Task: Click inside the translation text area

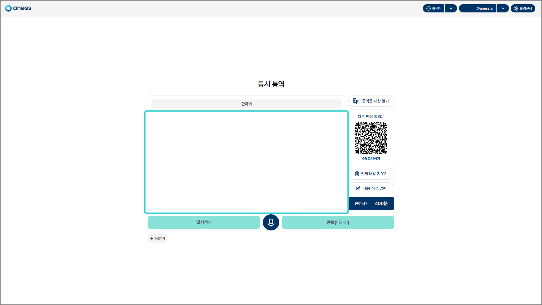Action: pyautogui.click(x=246, y=161)
